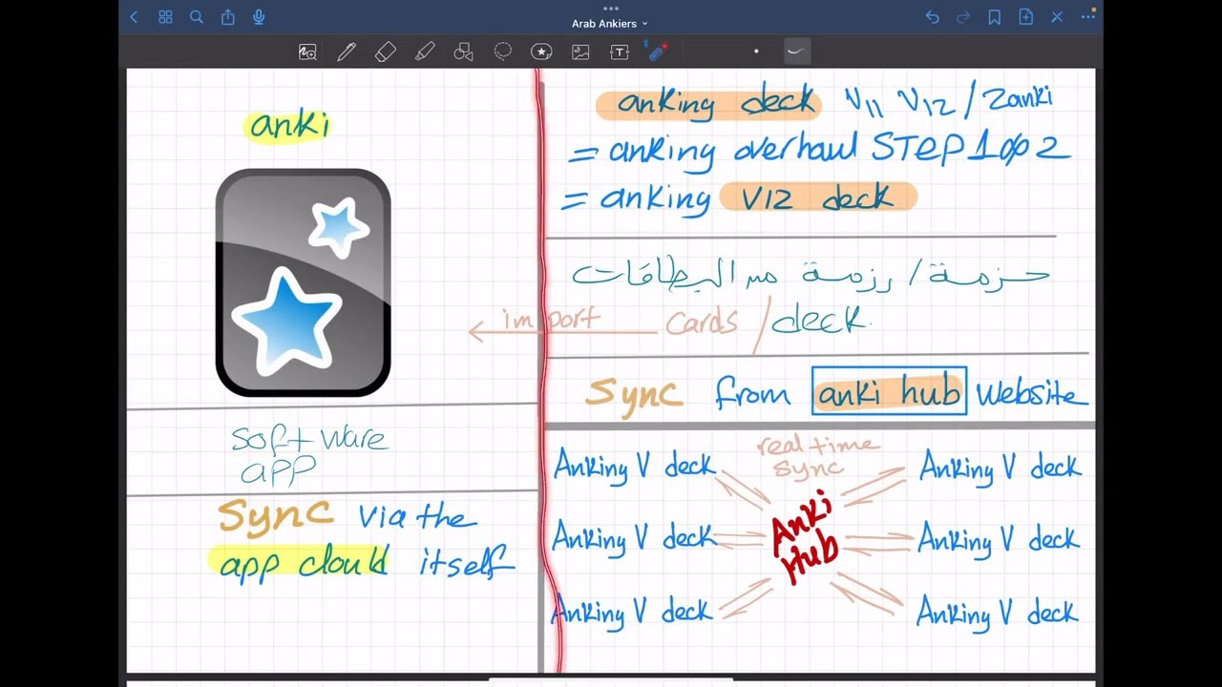
Task: Tap the 'software app' handwritten note
Action: point(309,453)
